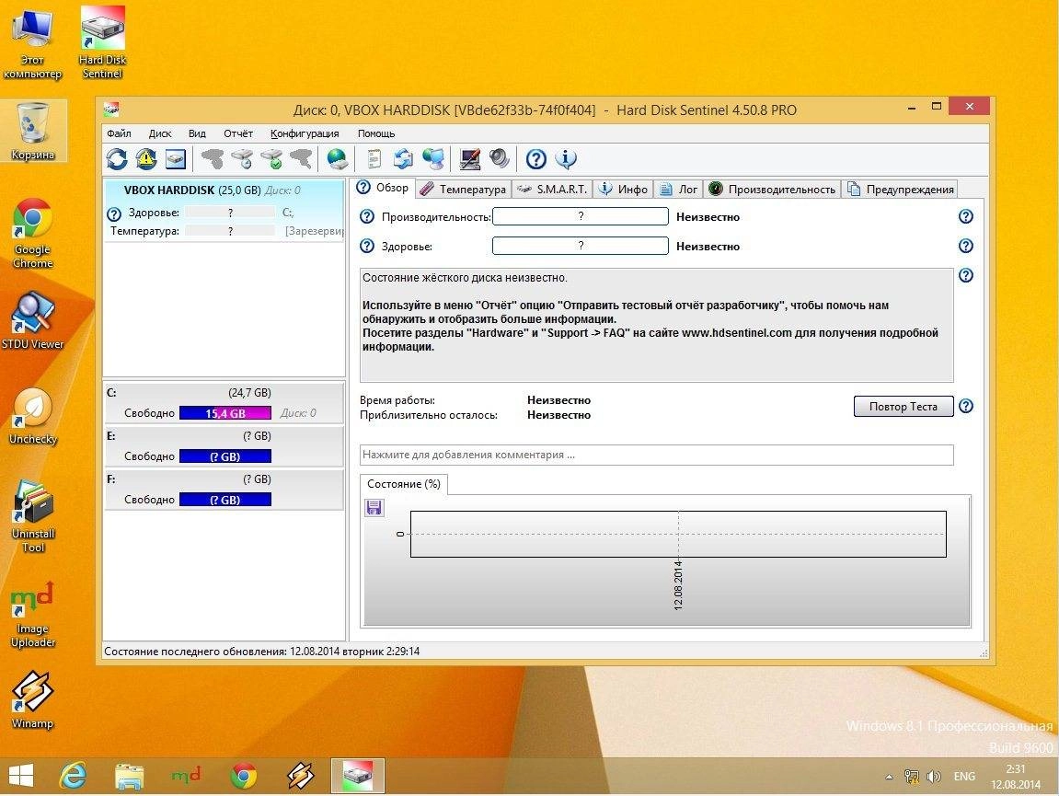The image size is (1059, 796).
Task: Open the Помощь menu
Action: tap(376, 133)
